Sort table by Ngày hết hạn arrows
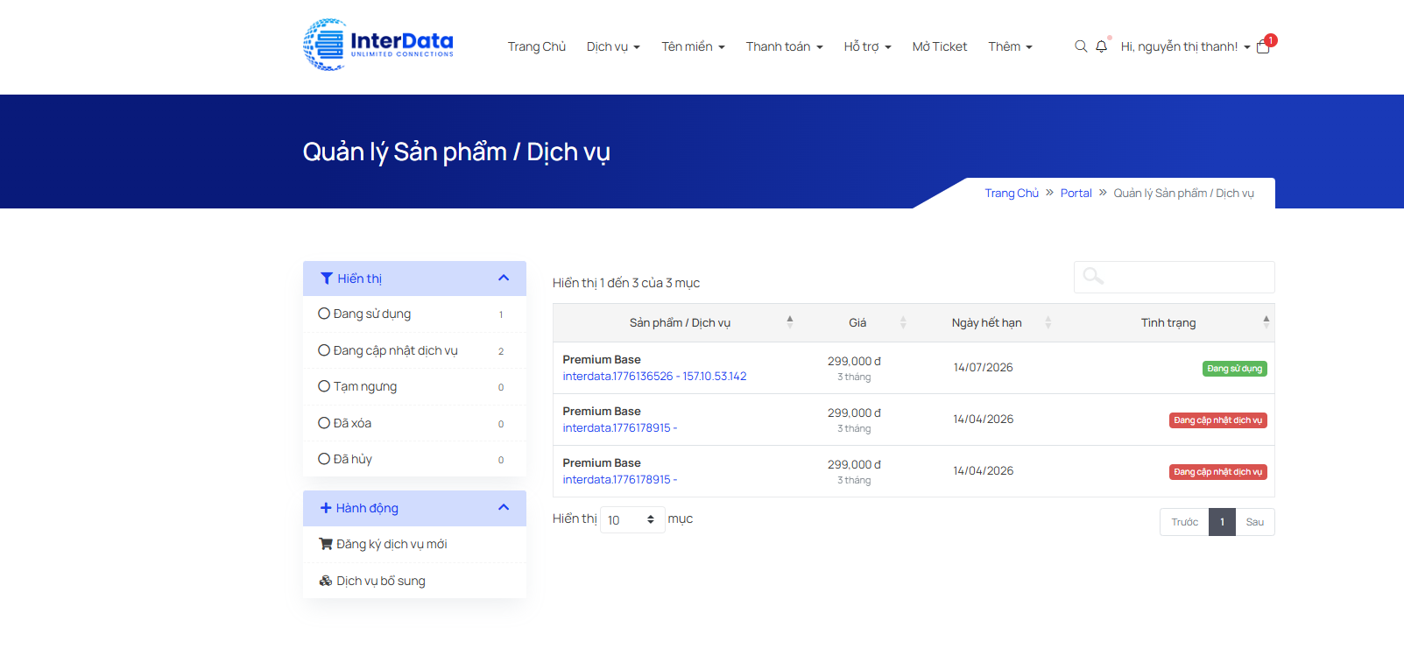 pyautogui.click(x=1048, y=322)
